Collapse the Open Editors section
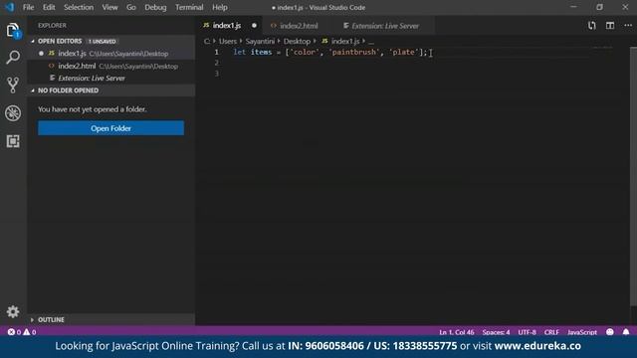The width and height of the screenshot is (637, 358). pos(33,41)
